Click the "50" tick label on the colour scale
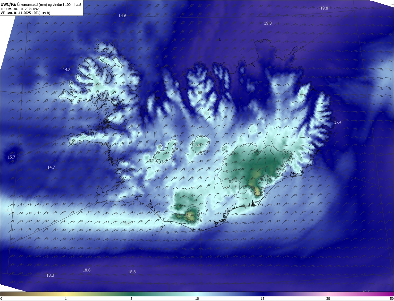Screen dimensions: 394x301 [392, 299]
